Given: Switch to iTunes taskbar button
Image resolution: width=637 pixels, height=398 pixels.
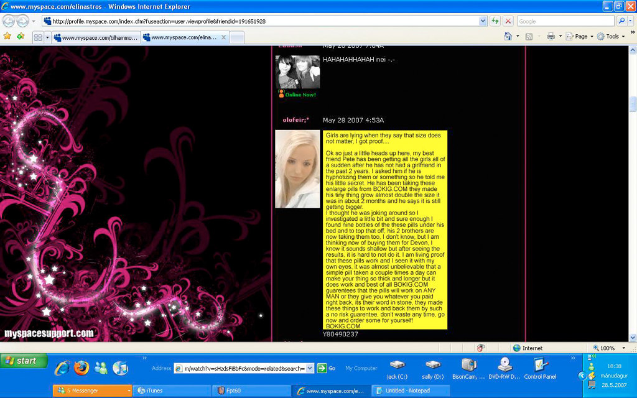Looking at the screenshot, I should point(172,391).
